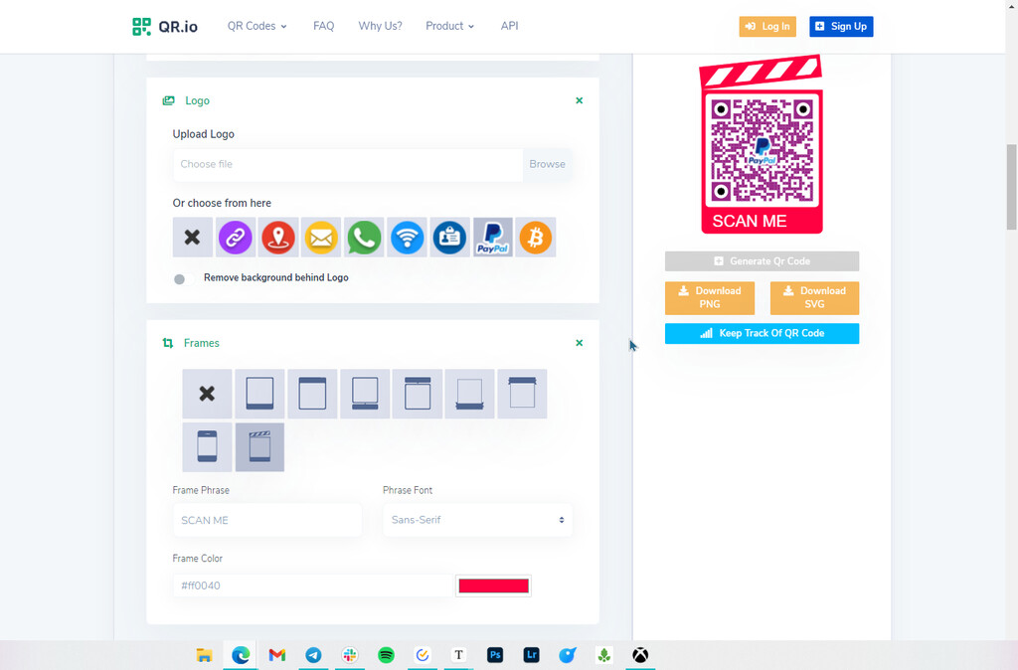Choose the email envelope logo

click(321, 238)
